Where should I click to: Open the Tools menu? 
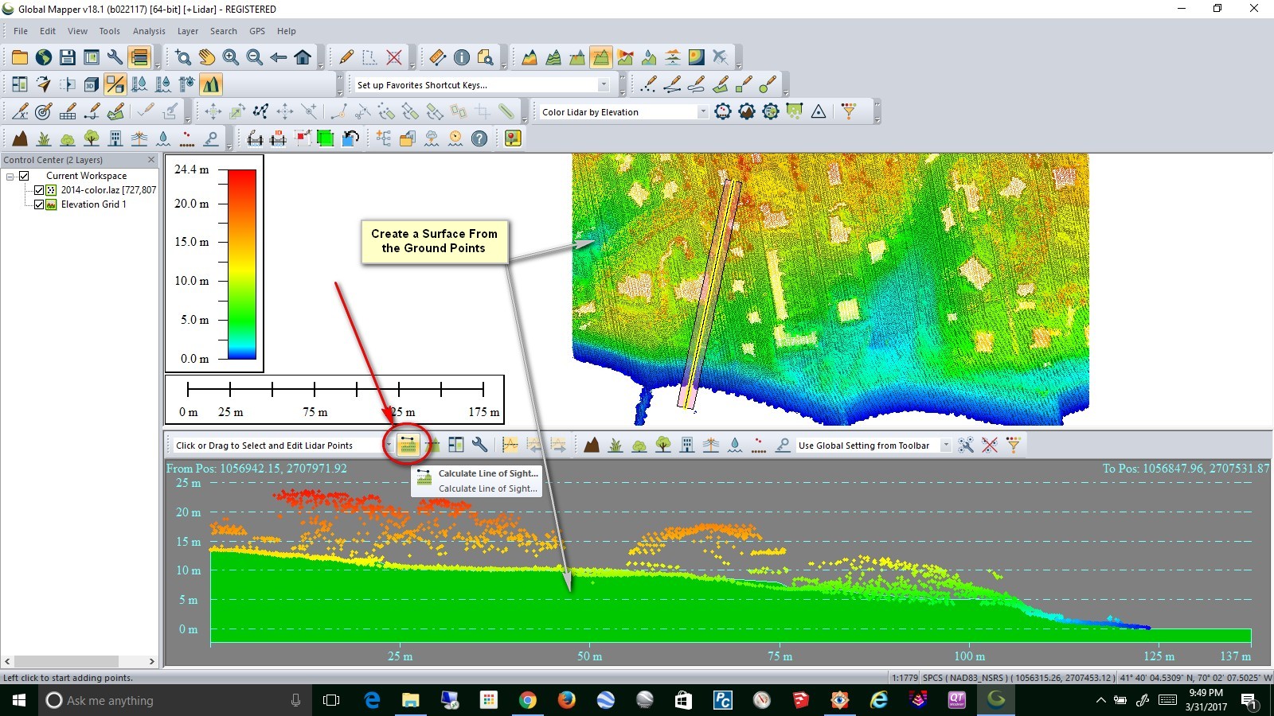point(110,31)
